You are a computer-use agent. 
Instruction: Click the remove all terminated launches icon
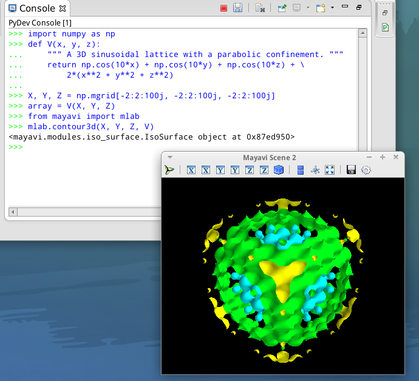[260, 8]
